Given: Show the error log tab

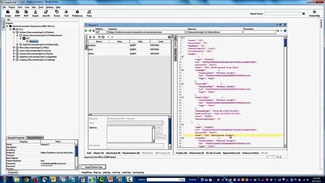Looking at the screenshot, I should tap(116, 172).
